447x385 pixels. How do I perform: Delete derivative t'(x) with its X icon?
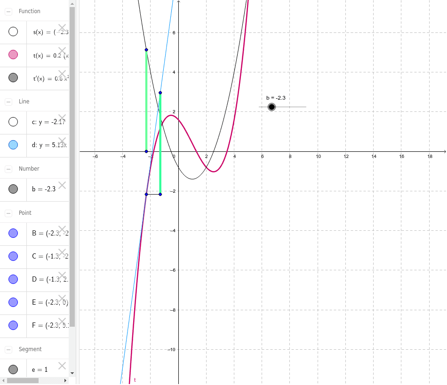click(x=62, y=74)
